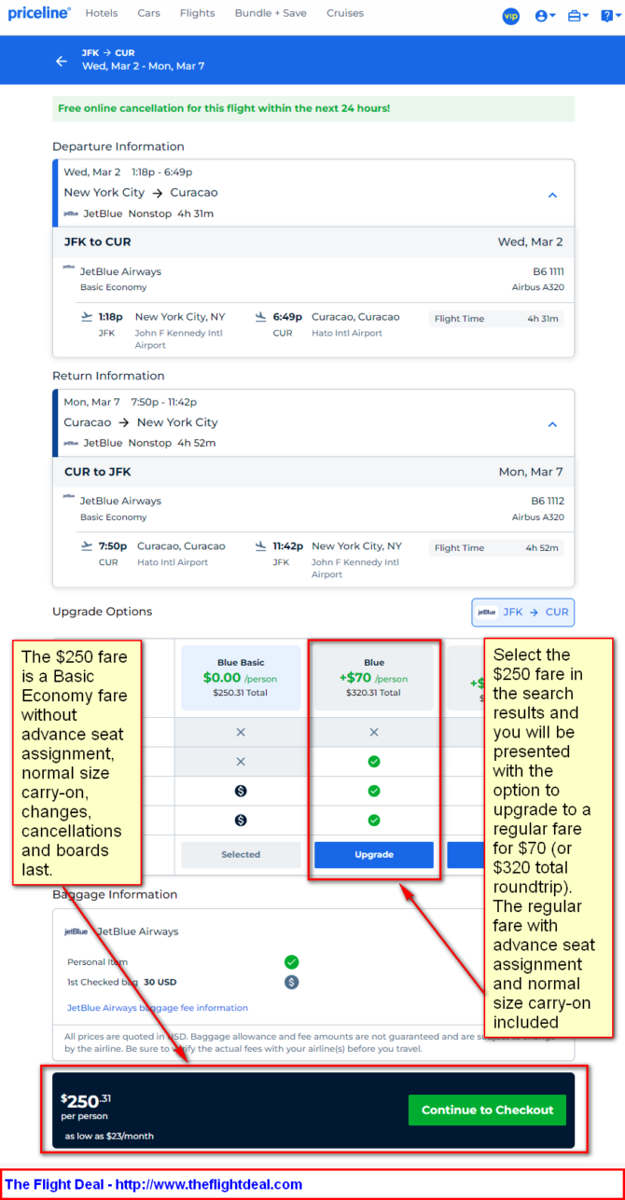Collapse the return flight details chevron
The height and width of the screenshot is (1200, 625).
tap(552, 424)
